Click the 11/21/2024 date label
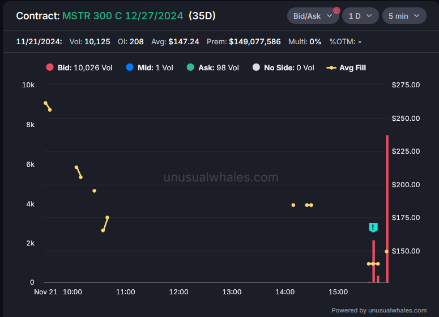This screenshot has width=439, height=317. (x=39, y=42)
